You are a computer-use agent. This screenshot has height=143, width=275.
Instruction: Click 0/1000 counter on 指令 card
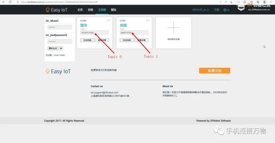pos(83,21)
